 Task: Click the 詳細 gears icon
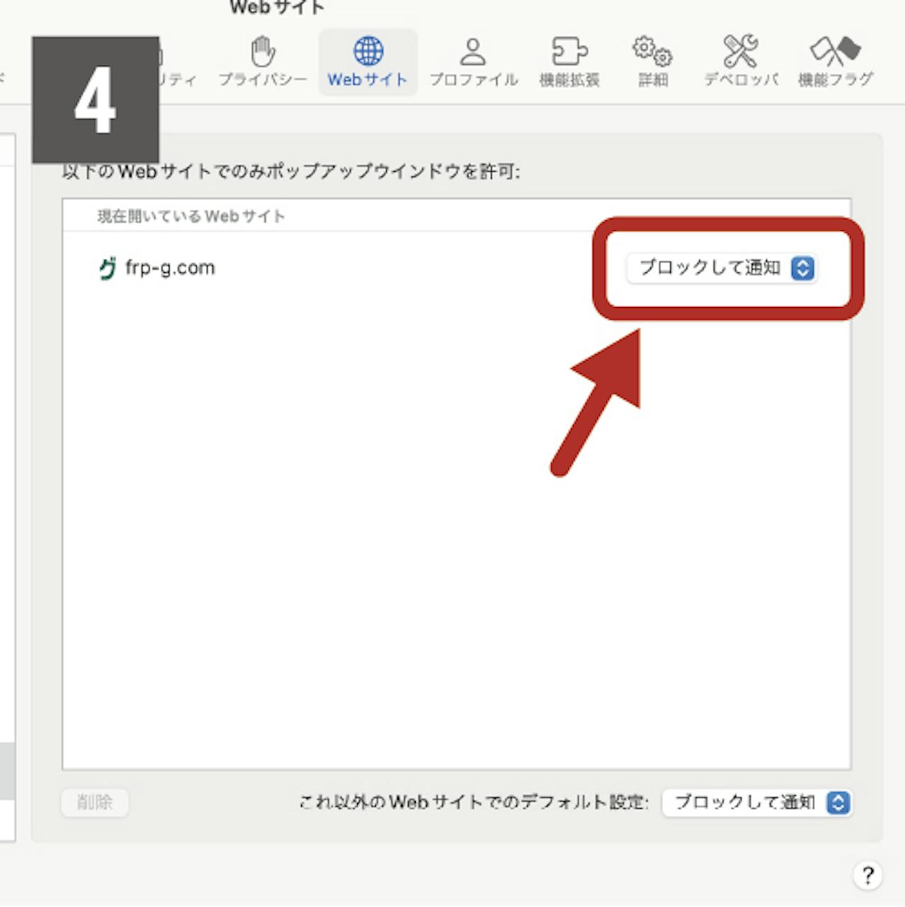tap(652, 61)
